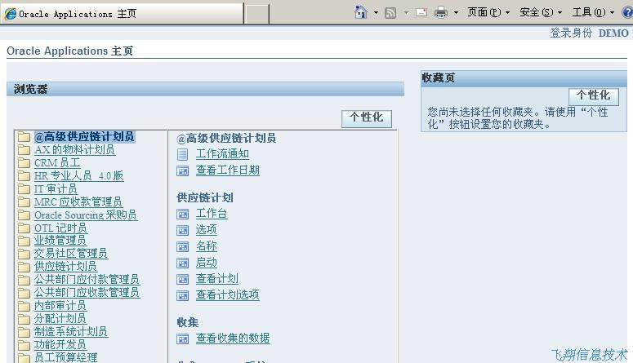Open the 安全(S) menu

541,12
